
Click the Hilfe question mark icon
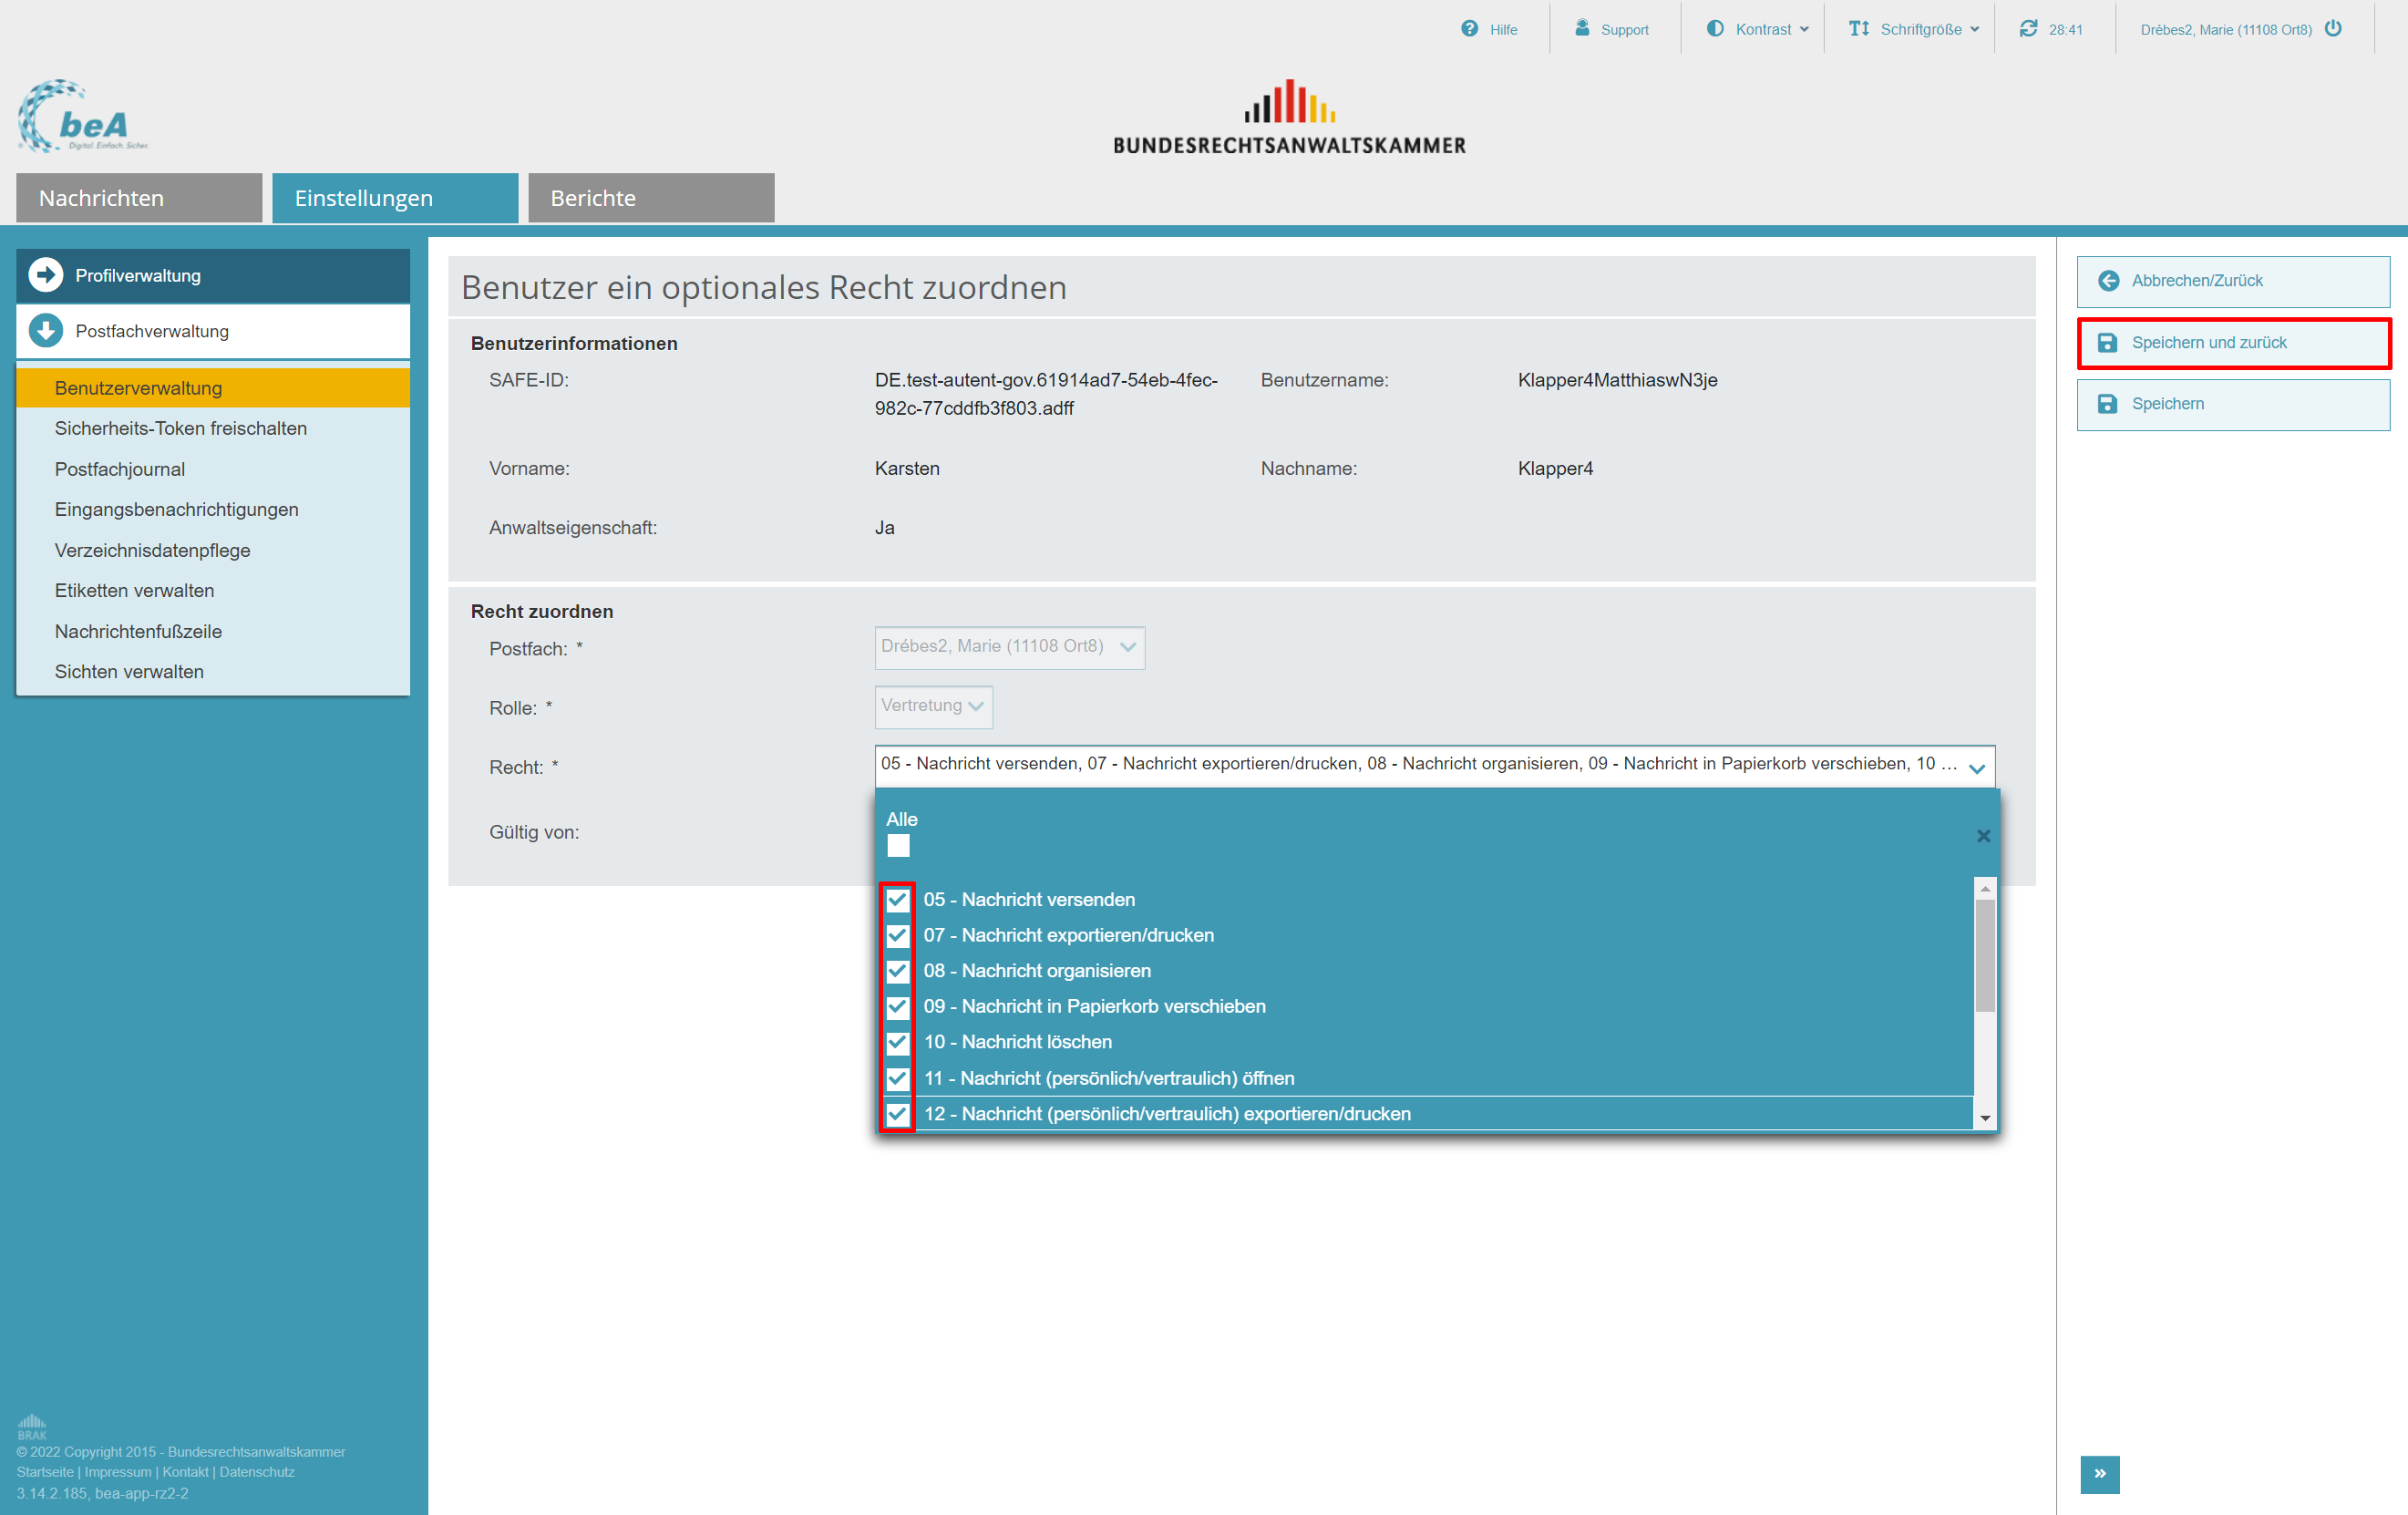coord(1469,29)
